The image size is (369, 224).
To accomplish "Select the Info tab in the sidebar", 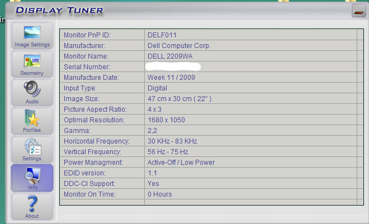I will [32, 178].
